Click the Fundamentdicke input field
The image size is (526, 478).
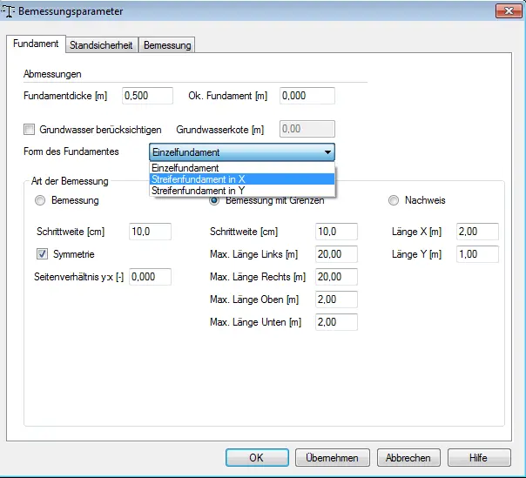pos(147,96)
